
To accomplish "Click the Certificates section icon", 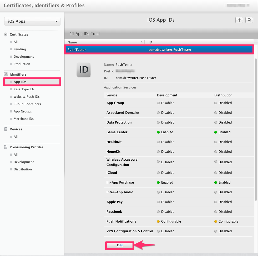I will (6, 35).
